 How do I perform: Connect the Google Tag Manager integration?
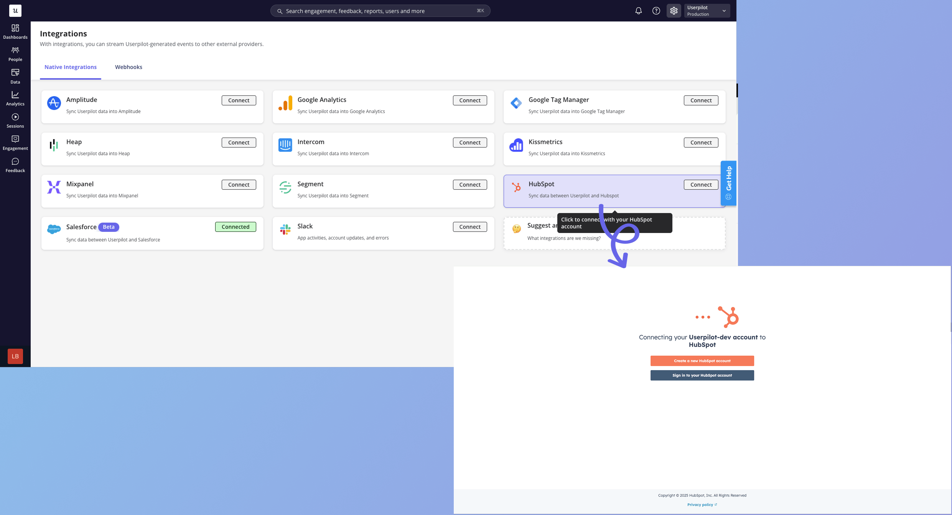(701, 100)
